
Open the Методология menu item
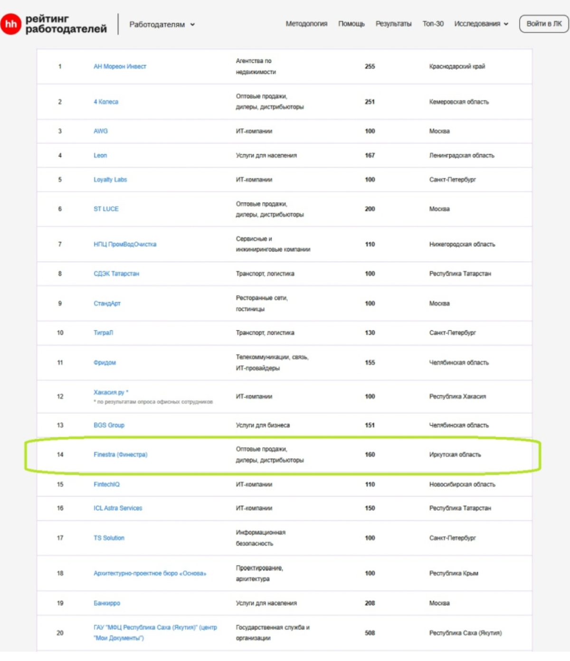click(x=306, y=24)
